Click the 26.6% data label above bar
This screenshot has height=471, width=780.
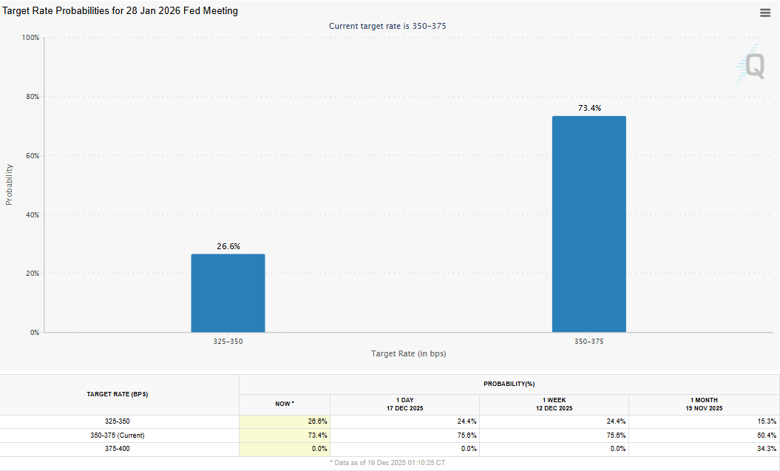tap(228, 246)
